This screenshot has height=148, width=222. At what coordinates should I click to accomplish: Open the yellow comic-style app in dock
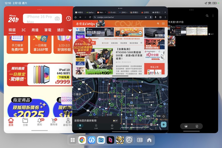click(120, 140)
